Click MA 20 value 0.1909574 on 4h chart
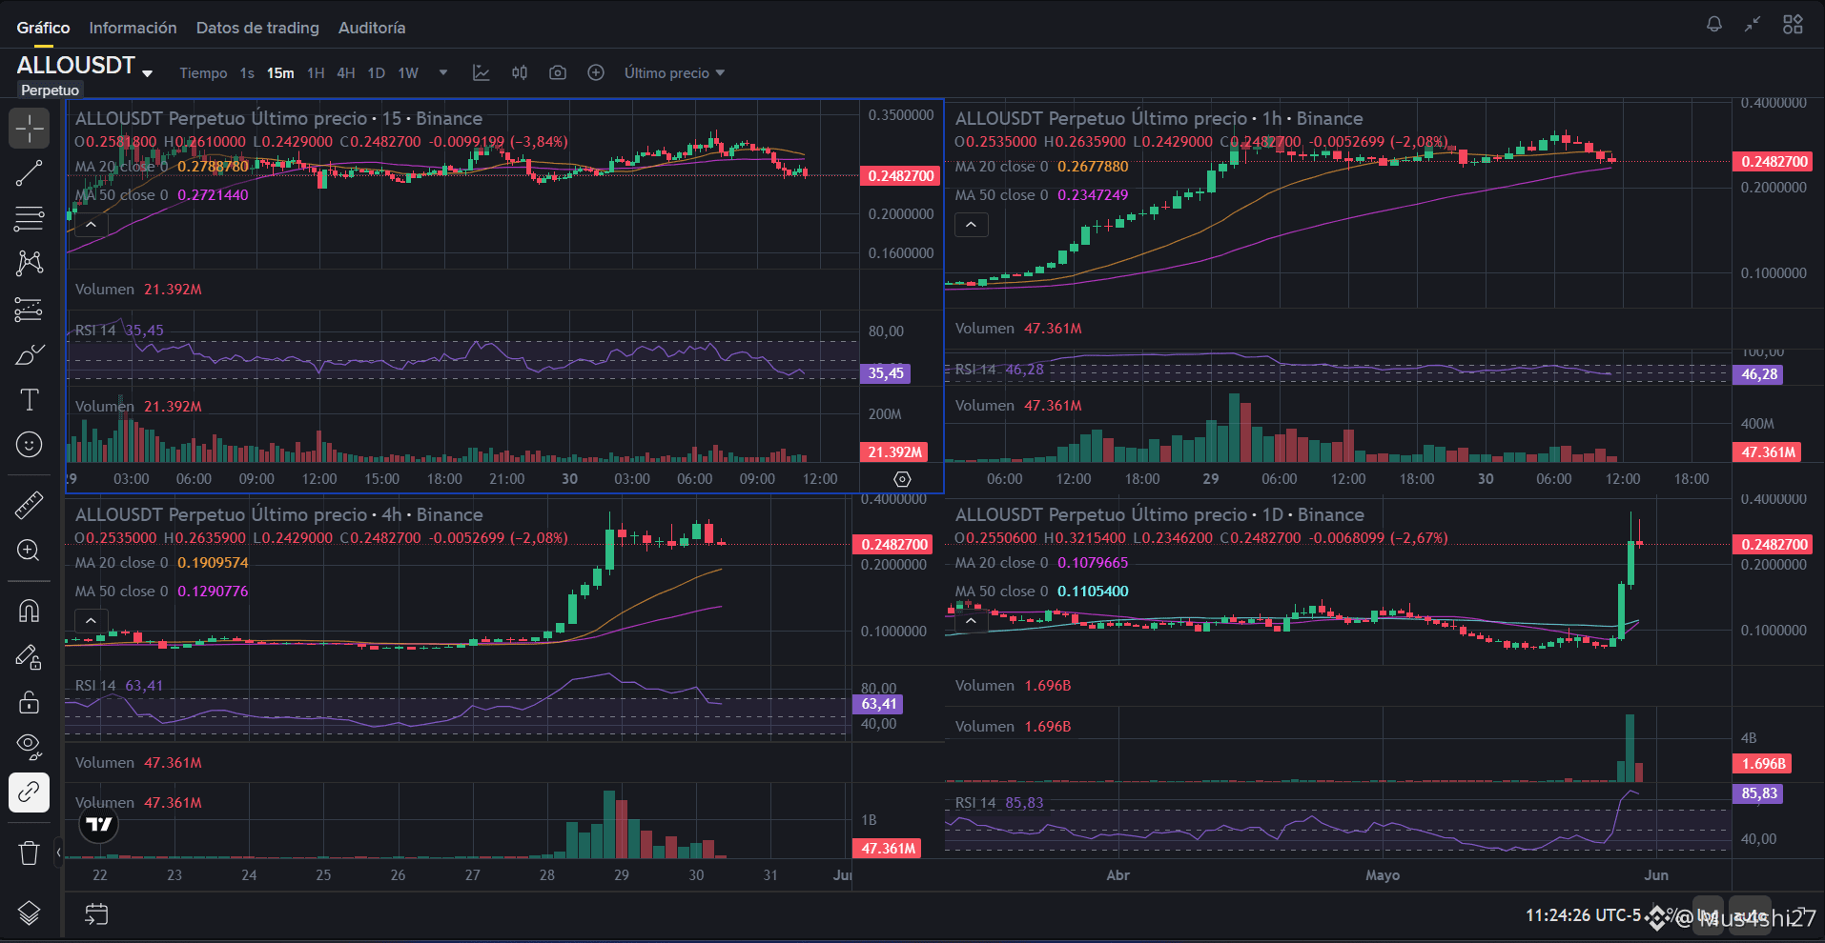Screen dimensions: 1825x943 point(213,563)
